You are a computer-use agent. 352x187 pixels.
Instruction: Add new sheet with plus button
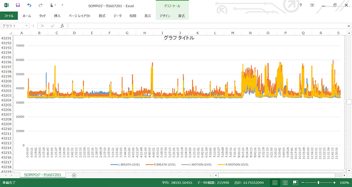(x=74, y=175)
